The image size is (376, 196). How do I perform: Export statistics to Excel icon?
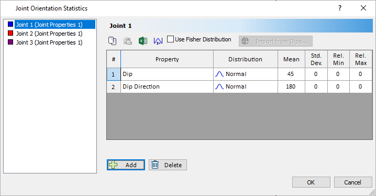[x=143, y=41]
